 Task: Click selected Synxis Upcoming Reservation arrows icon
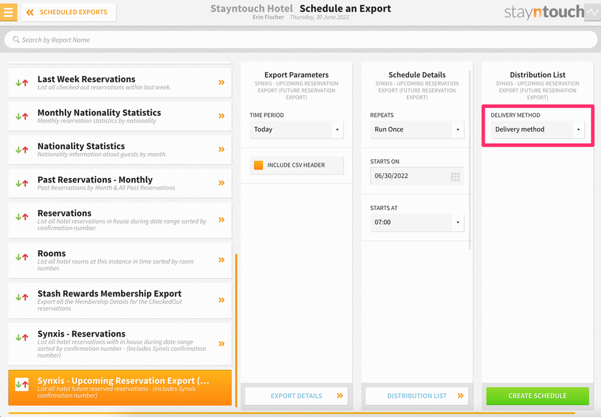[x=22, y=384]
